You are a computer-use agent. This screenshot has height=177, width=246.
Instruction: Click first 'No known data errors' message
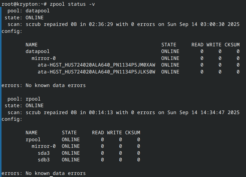coord(55,85)
